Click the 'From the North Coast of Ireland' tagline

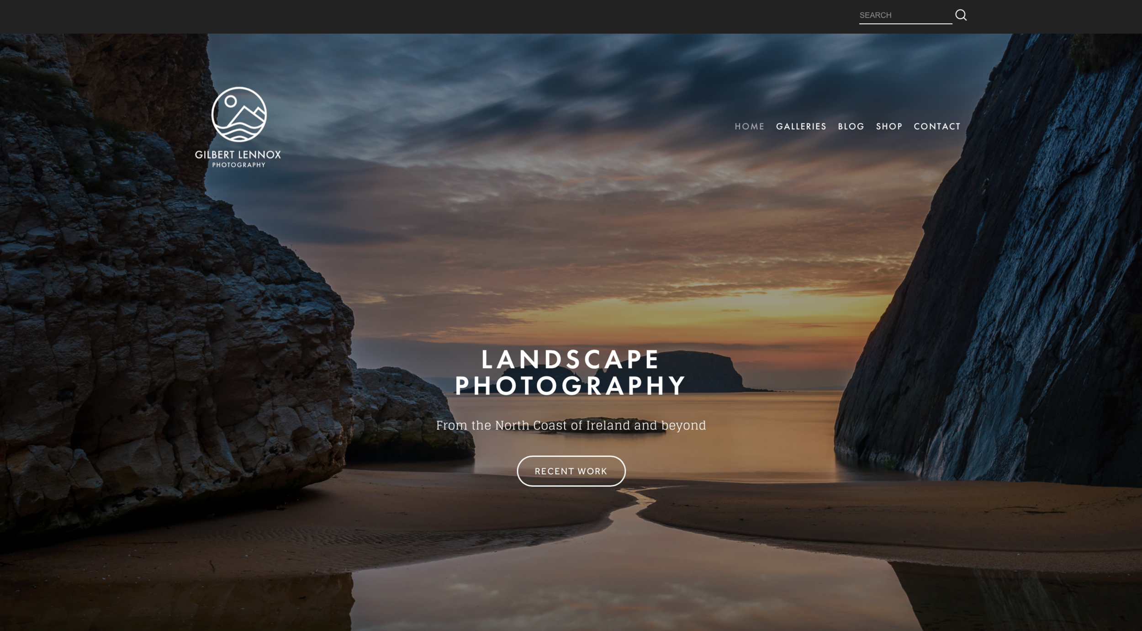[571, 425]
